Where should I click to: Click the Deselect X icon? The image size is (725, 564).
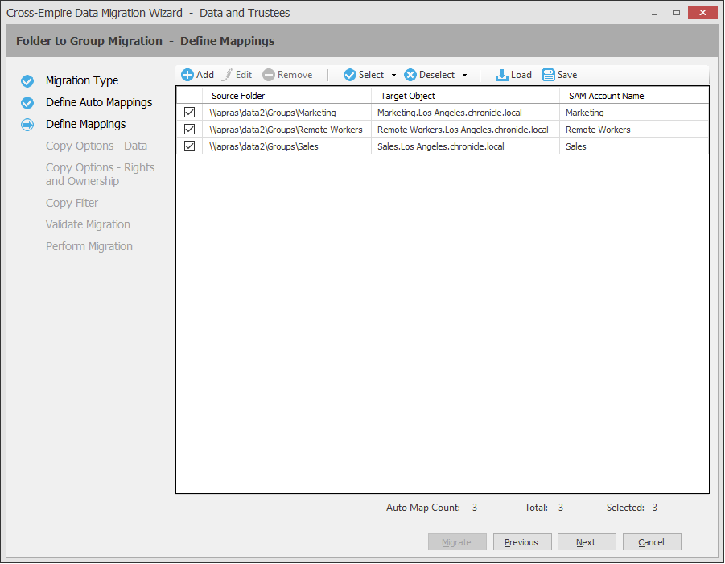pyautogui.click(x=410, y=75)
